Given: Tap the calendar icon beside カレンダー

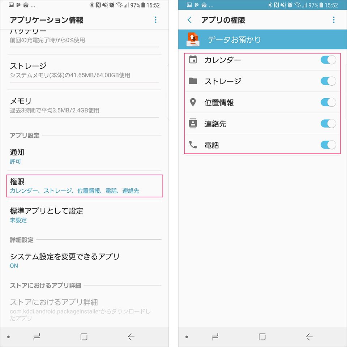Looking at the screenshot, I should point(193,60).
